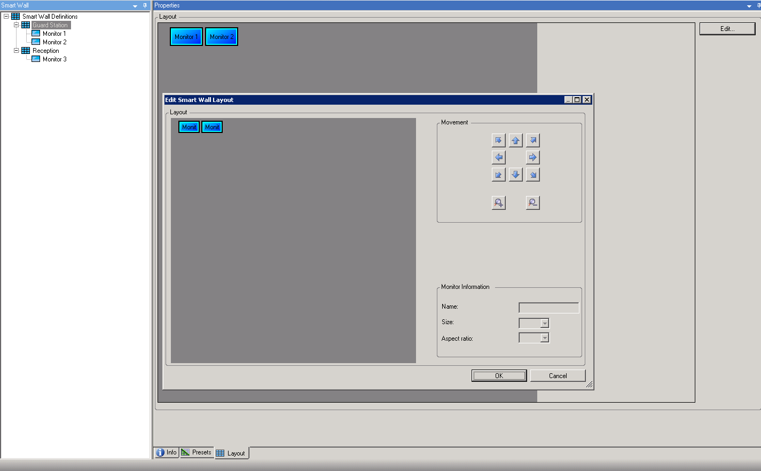Click the Monitor 1 screen icon
This screenshot has width=761, height=471.
(x=35, y=33)
